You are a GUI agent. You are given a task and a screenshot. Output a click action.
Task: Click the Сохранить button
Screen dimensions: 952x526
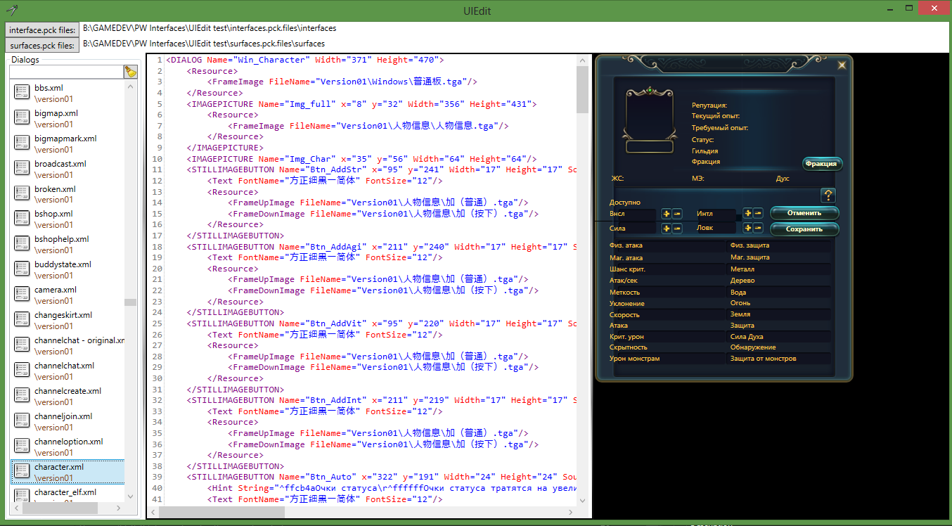tap(804, 229)
